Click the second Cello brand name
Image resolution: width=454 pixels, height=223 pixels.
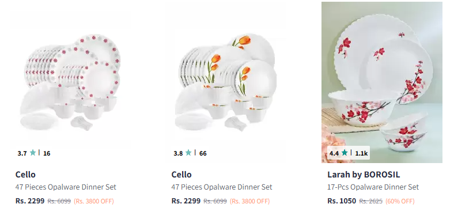coord(181,175)
